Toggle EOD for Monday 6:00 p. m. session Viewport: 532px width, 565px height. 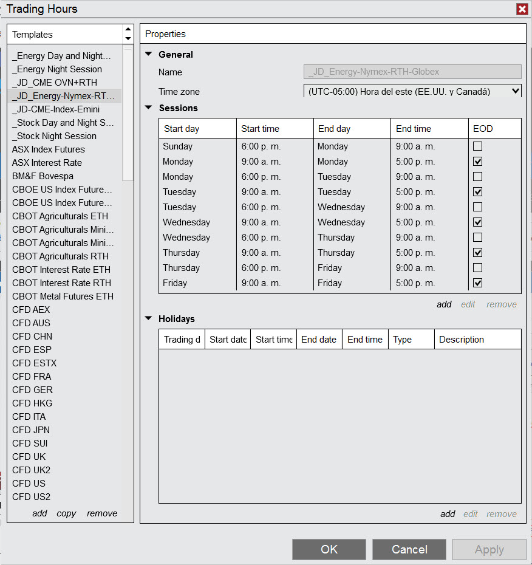tap(477, 176)
